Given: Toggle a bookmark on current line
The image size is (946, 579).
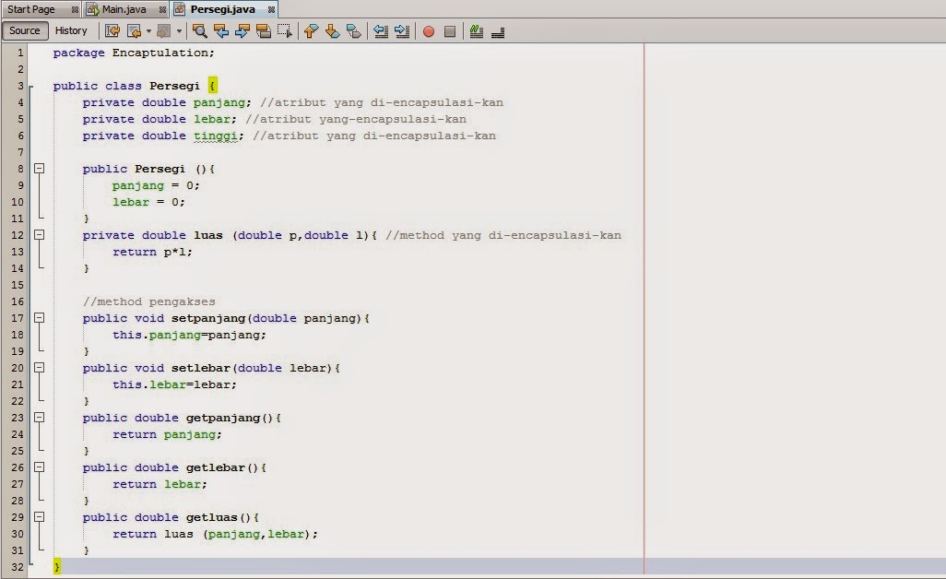Looking at the screenshot, I should click(x=354, y=31).
